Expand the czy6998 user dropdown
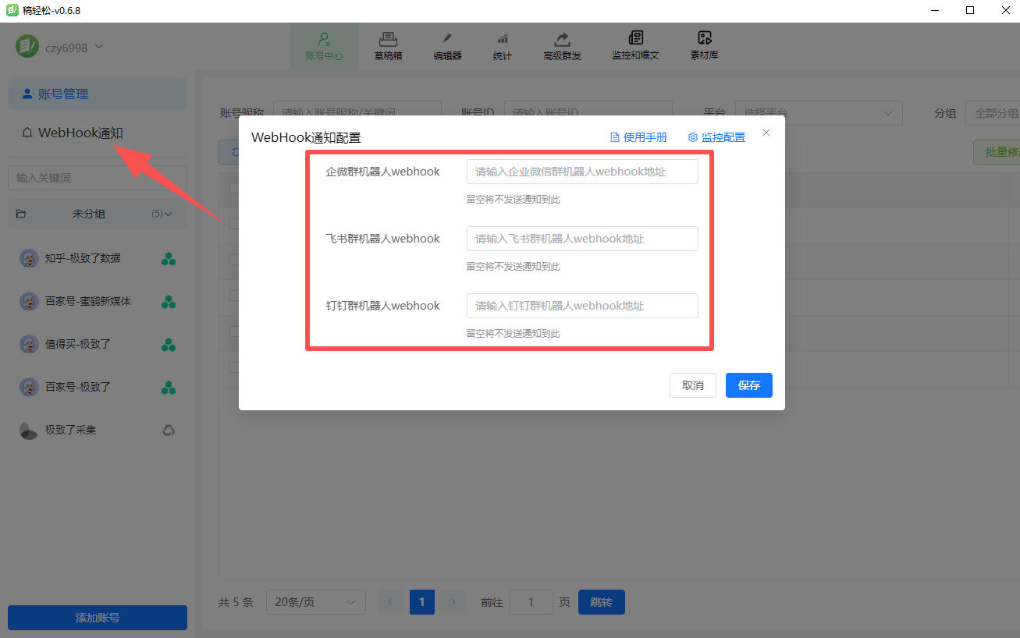This screenshot has width=1020, height=638. click(99, 47)
